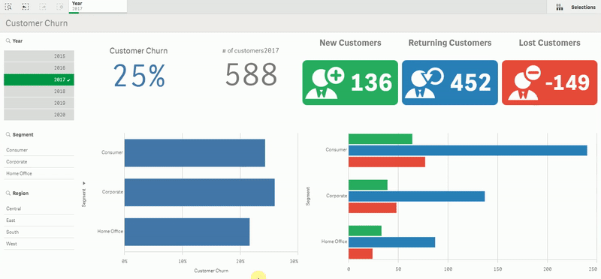The image size is (601, 279).
Task: Select year 2016 in the filter
Action: tap(39, 67)
